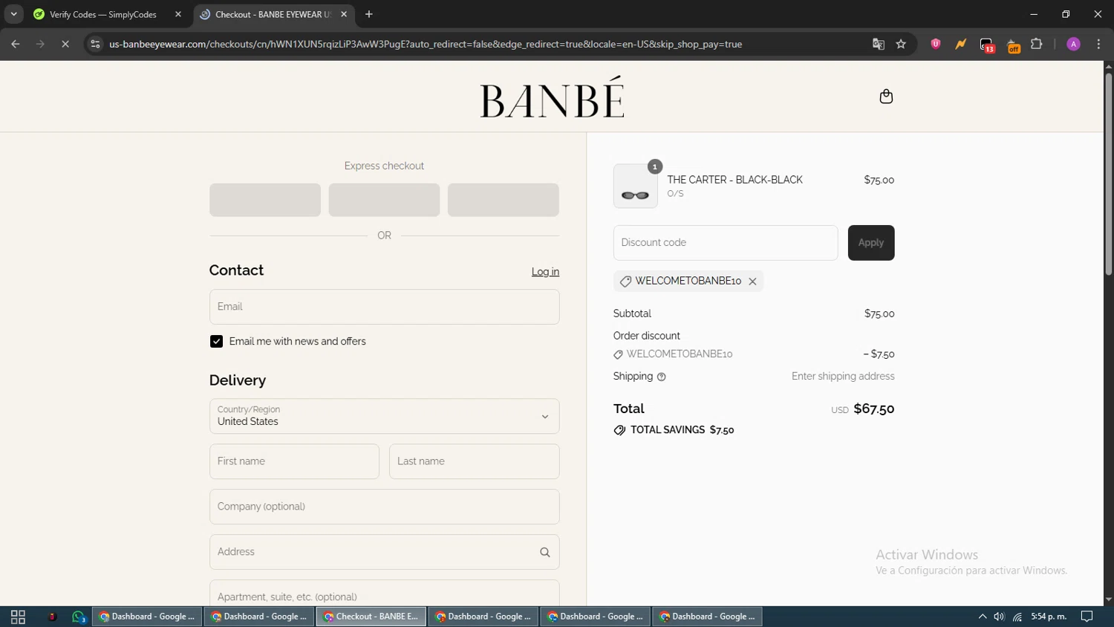This screenshot has height=627, width=1114.
Task: Focus the Last name field
Action: tap(474, 461)
